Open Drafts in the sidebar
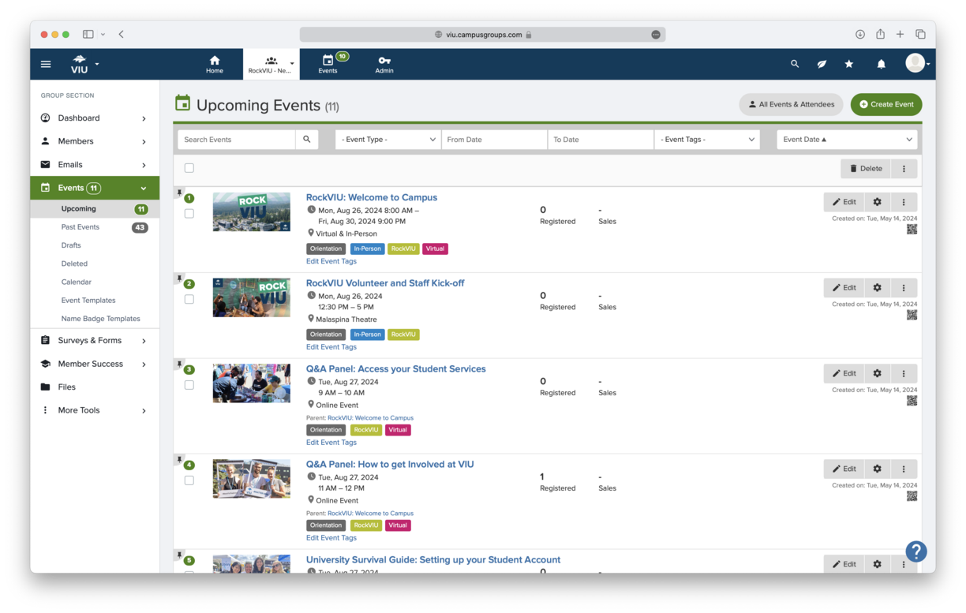Viewport: 966px width, 613px height. (x=71, y=245)
